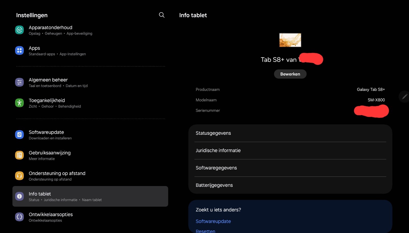Tap the Ontwikkelaarsopties curly braces icon
Viewport: 409px width, 233px height.
coord(19,217)
